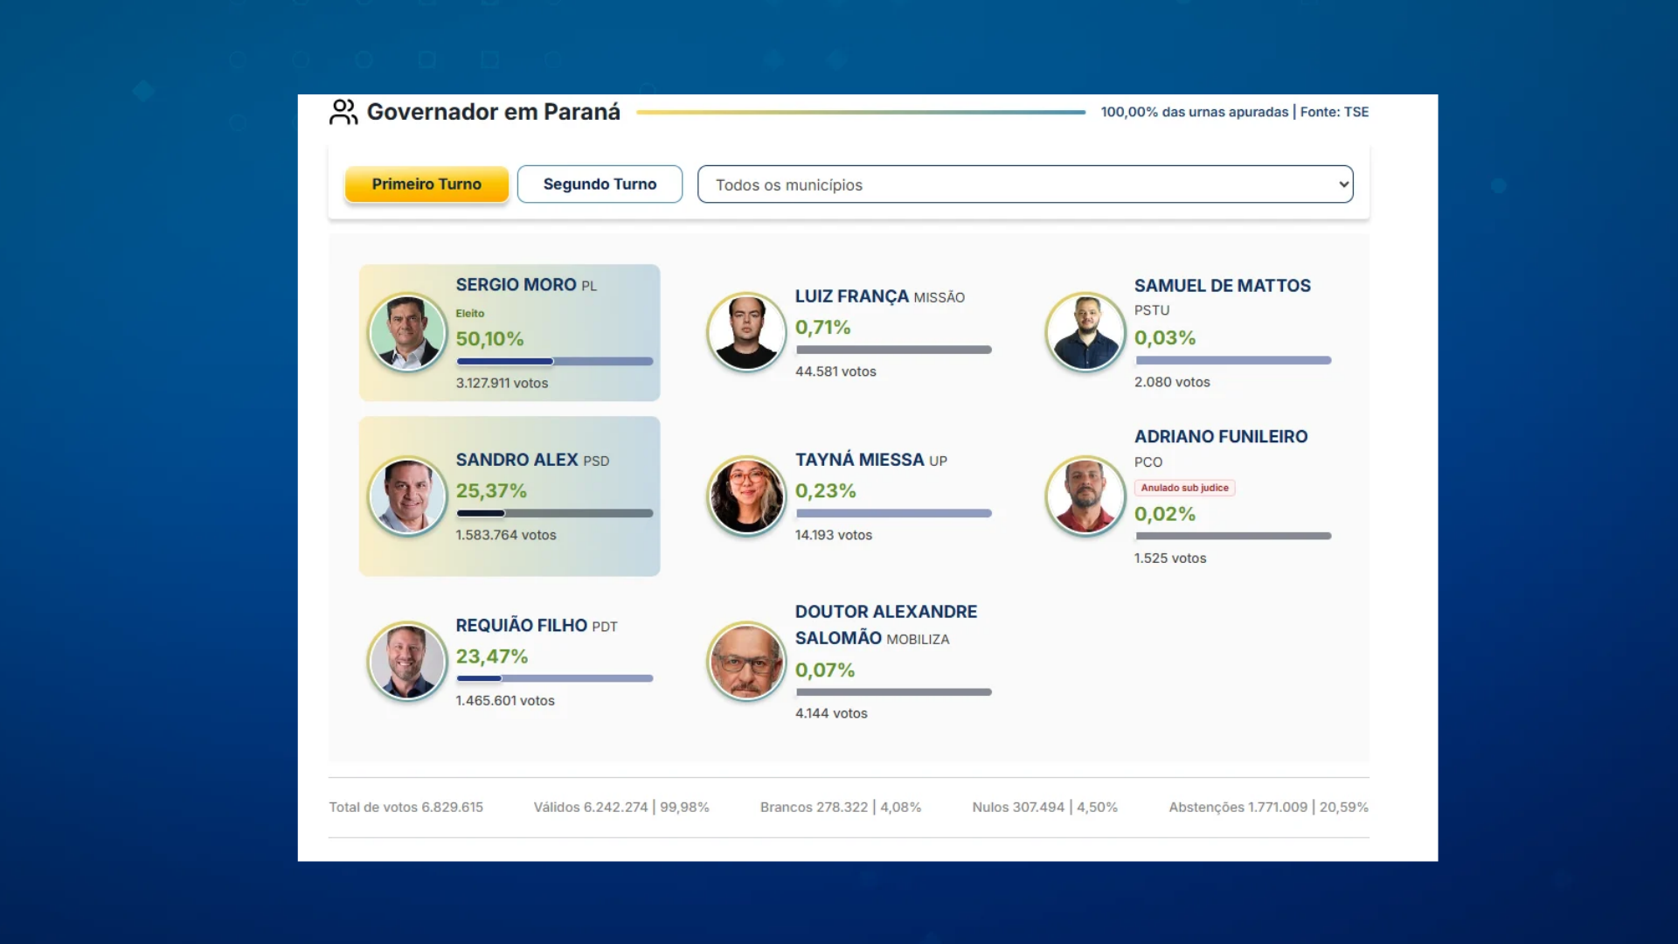This screenshot has width=1678, height=944.
Task: Click Luiz França's candidate photo
Action: [746, 331]
